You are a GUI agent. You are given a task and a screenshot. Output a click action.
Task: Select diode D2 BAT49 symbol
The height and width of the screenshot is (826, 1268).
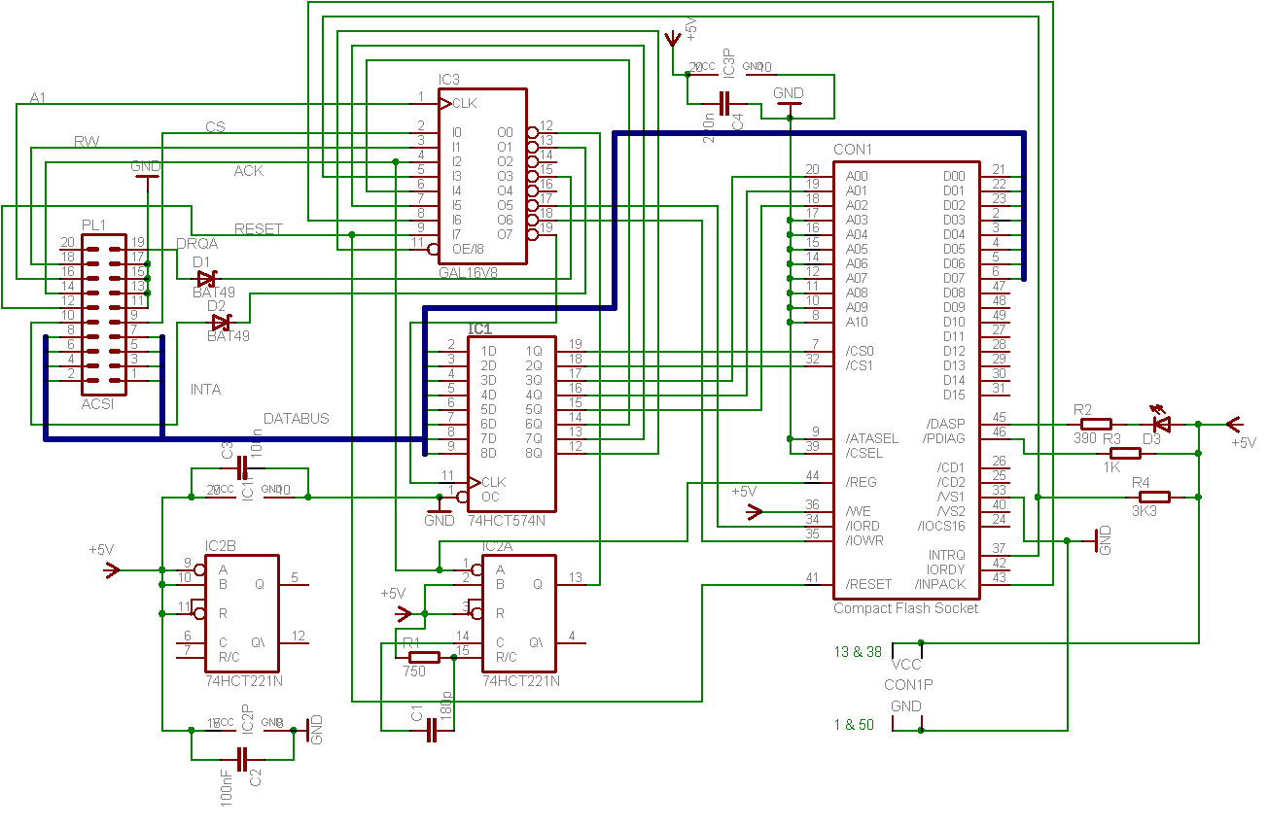coord(222,322)
